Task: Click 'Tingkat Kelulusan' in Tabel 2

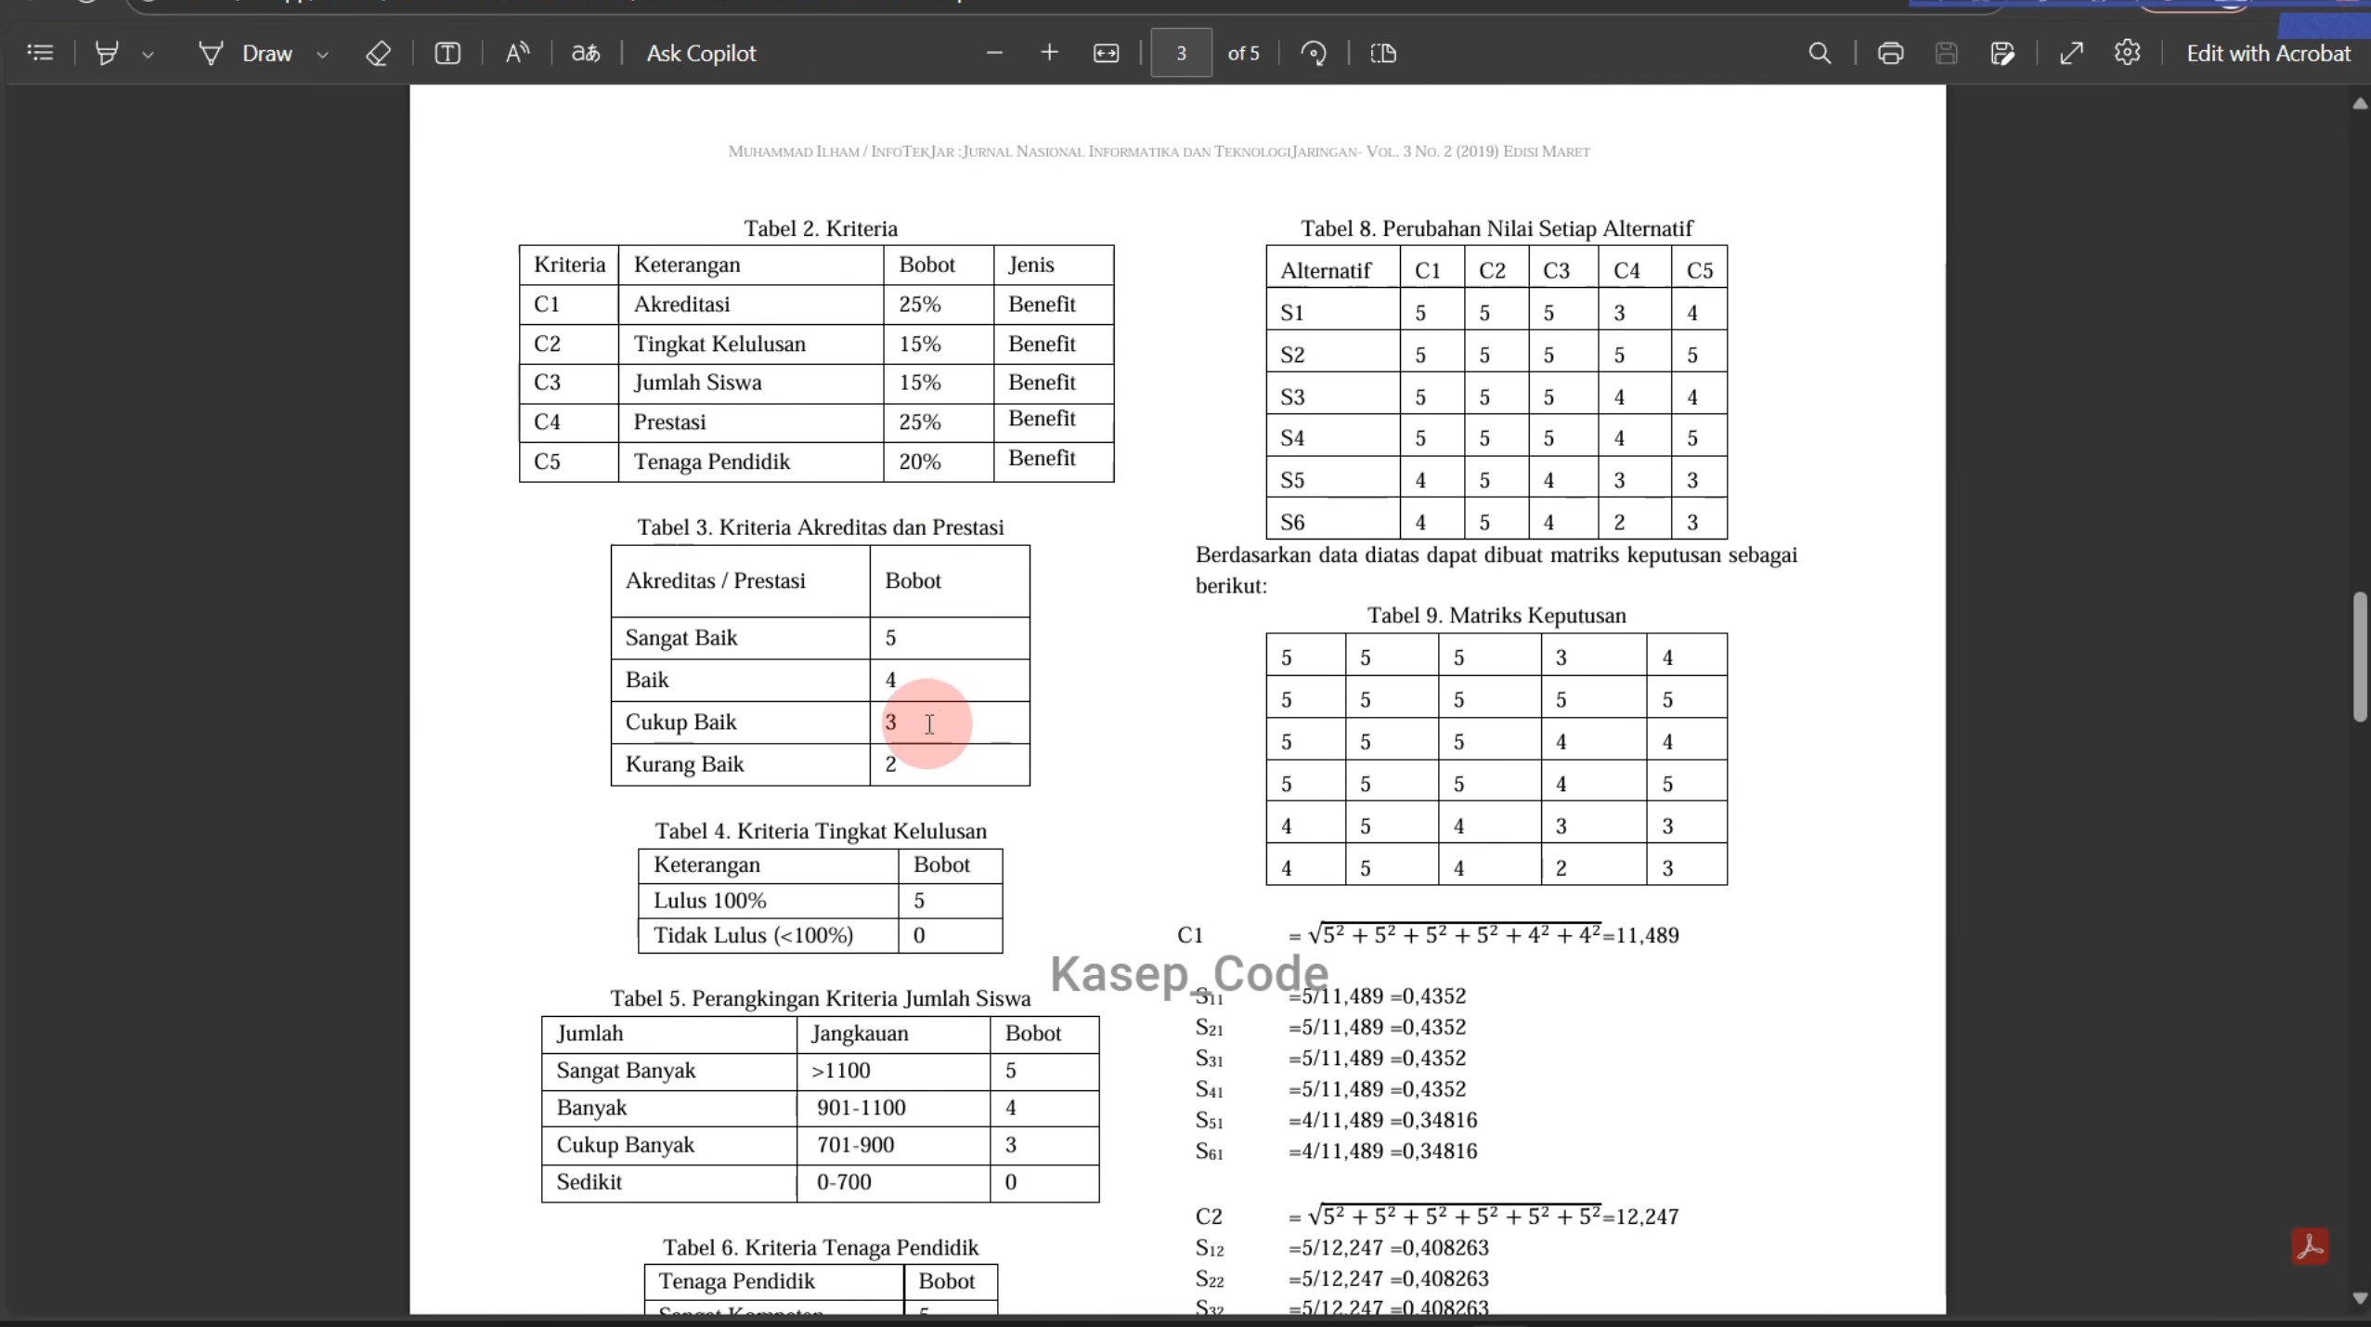Action: click(x=719, y=345)
